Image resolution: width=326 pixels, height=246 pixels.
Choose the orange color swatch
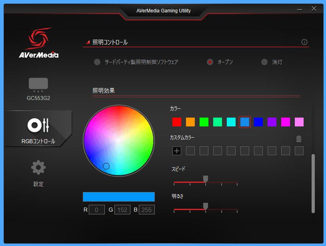click(190, 122)
